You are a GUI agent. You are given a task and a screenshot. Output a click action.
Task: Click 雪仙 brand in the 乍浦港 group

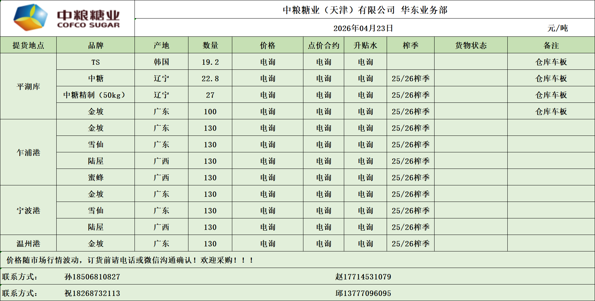[96, 145]
